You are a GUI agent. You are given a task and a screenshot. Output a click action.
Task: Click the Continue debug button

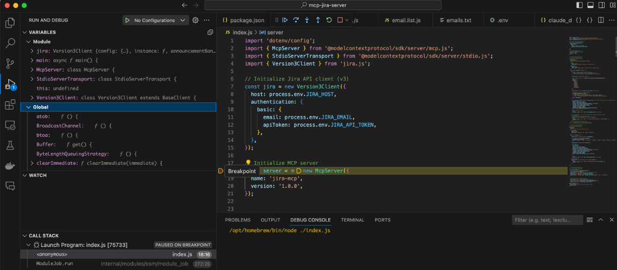[285, 20]
